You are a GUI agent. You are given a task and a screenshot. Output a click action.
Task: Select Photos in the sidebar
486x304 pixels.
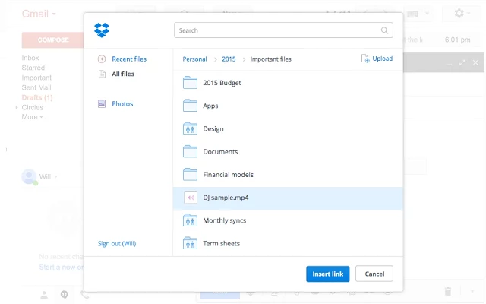coord(122,104)
